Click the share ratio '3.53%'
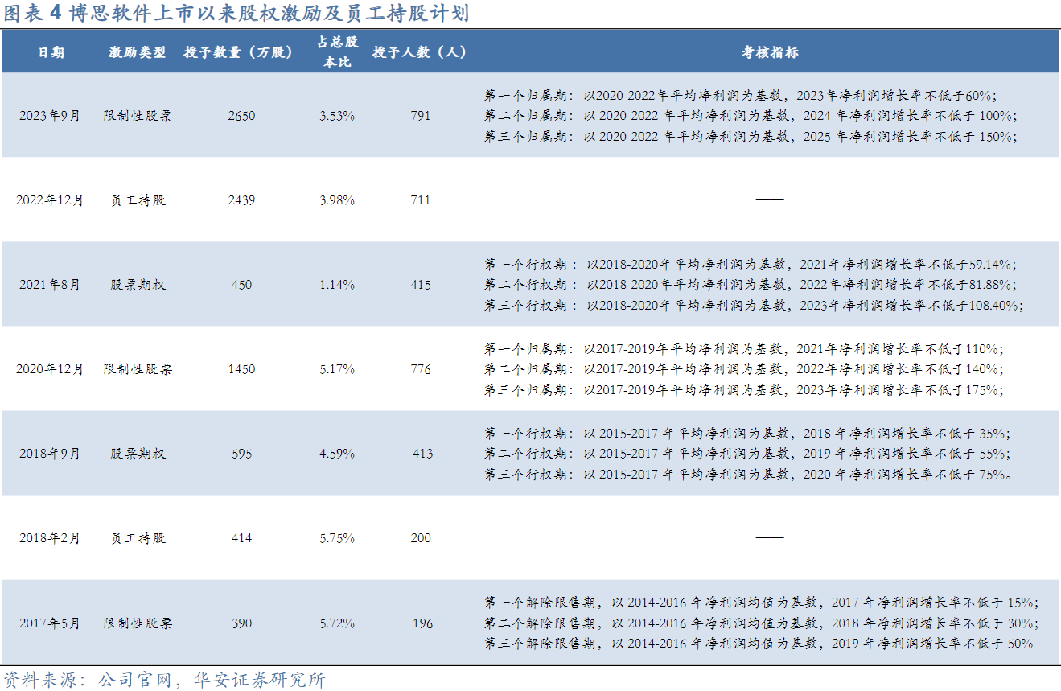The height and width of the screenshot is (691, 1061). [x=337, y=116]
